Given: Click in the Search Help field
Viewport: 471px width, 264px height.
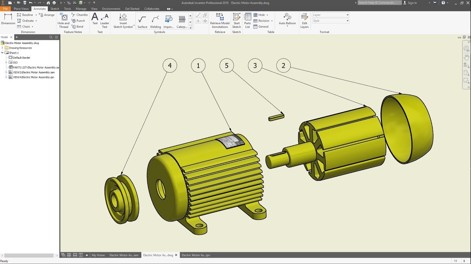Looking at the screenshot, I should (379, 3).
